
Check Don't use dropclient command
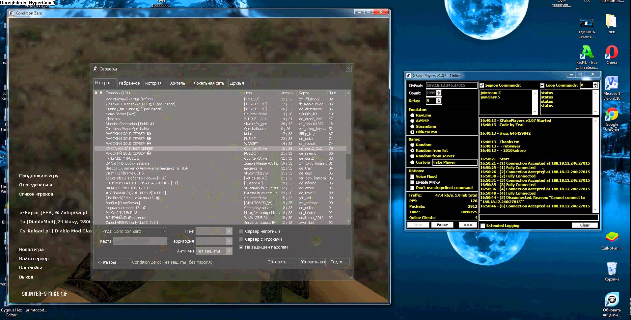tap(412, 188)
